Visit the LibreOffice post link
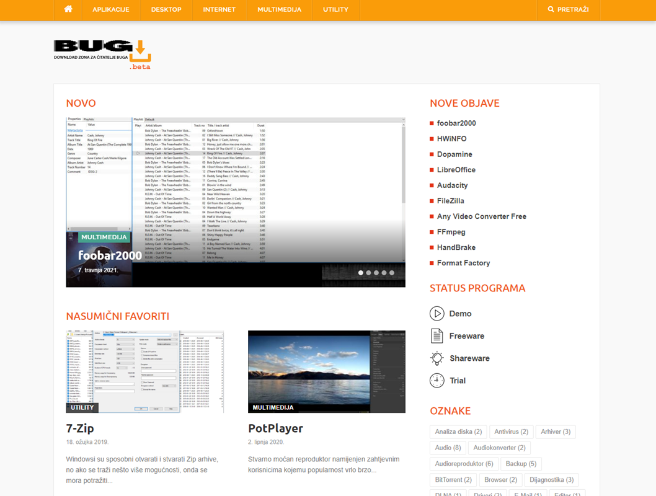Screen dimensions: 656x496 click(x=456, y=169)
